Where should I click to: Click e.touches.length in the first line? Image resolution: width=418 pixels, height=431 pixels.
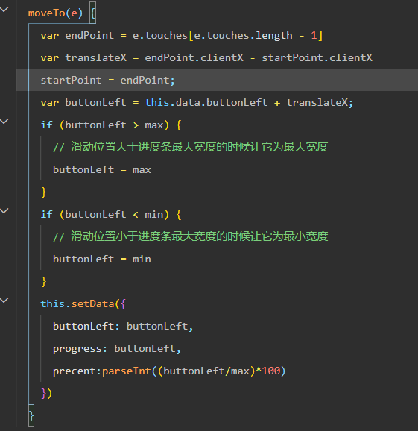pyautogui.click(x=243, y=36)
